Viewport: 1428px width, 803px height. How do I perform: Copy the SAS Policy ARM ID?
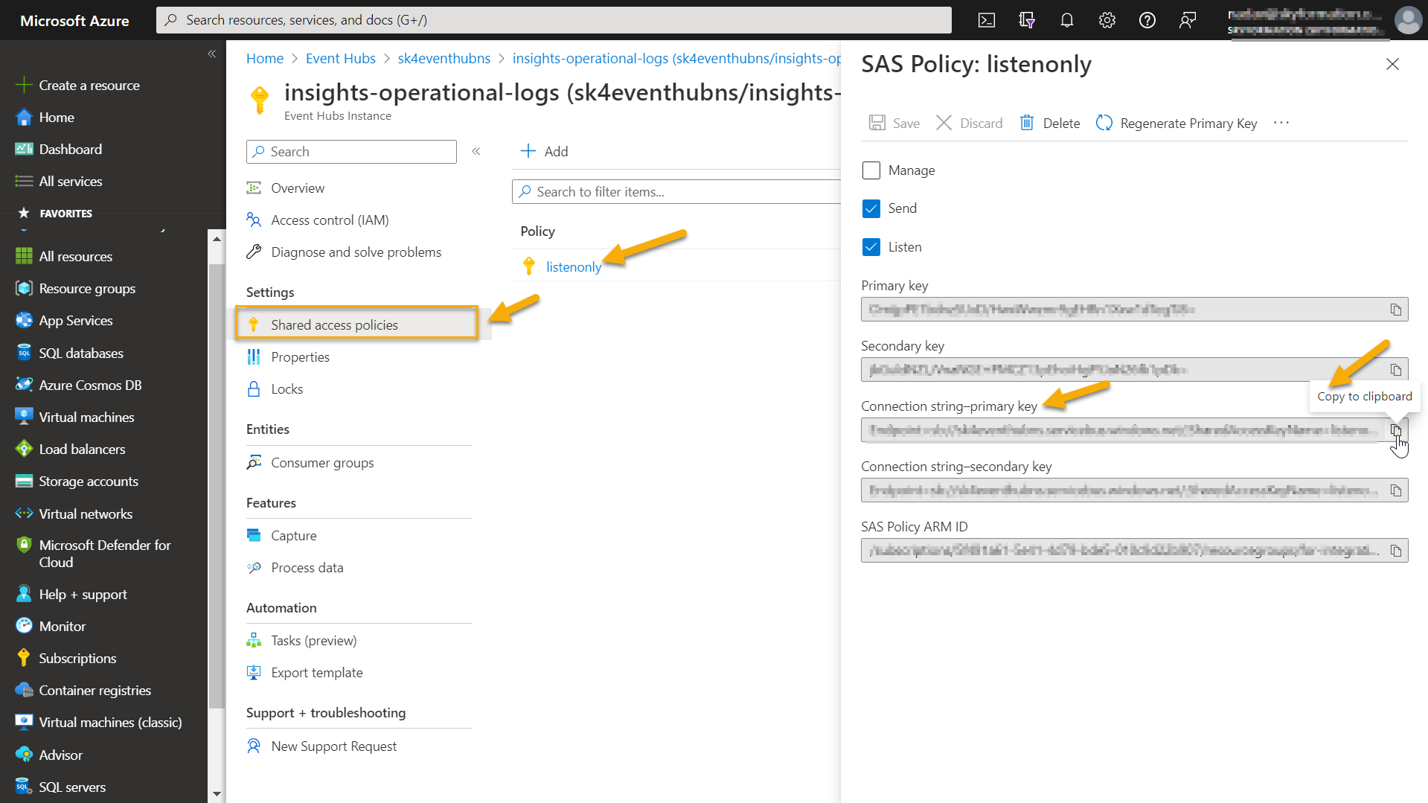tap(1396, 551)
